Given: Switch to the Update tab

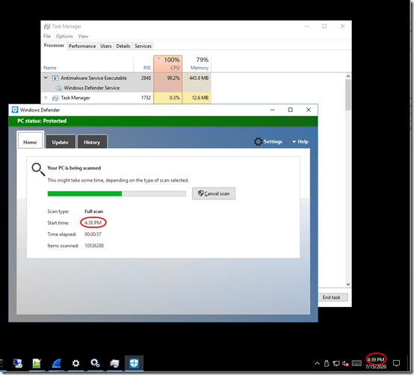Looking at the screenshot, I should coord(61,142).
